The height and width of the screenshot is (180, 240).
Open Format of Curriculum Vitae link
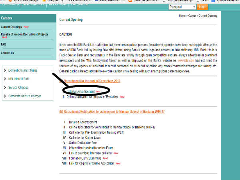85,158
